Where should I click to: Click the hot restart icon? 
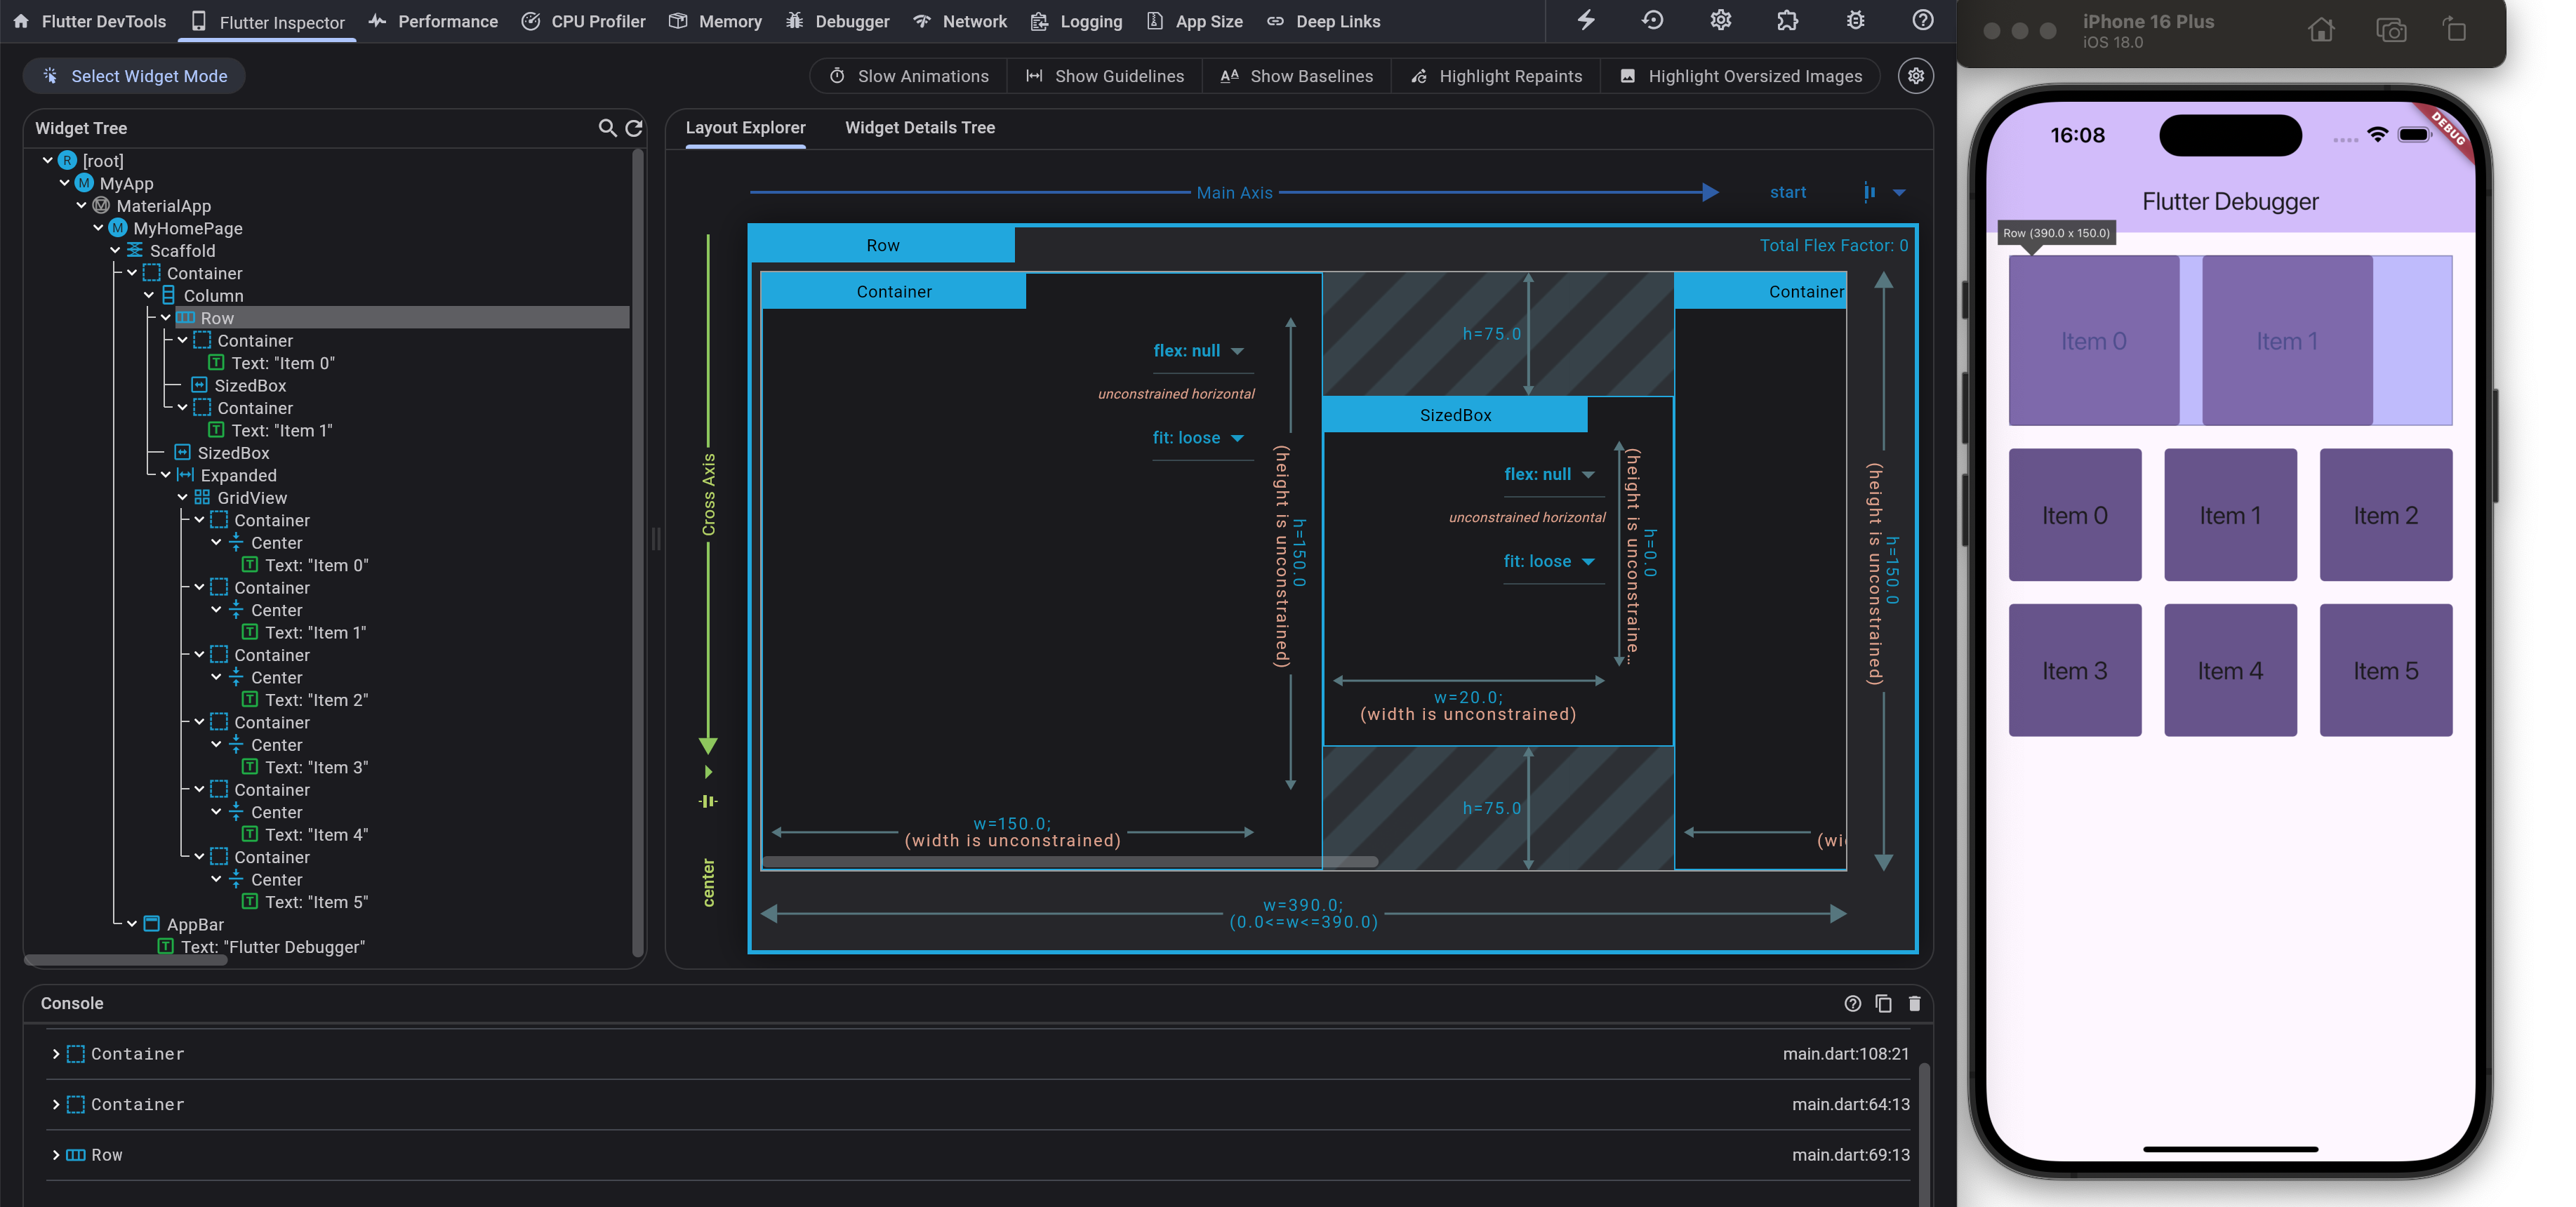click(x=1653, y=20)
